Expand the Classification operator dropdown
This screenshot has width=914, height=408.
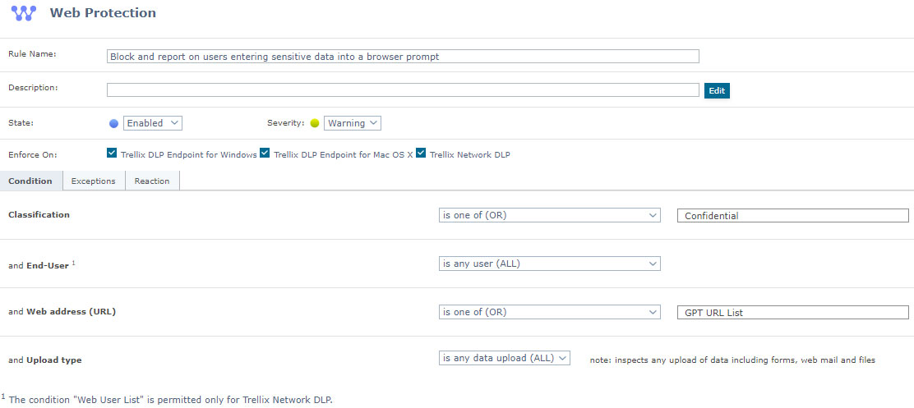tap(549, 215)
